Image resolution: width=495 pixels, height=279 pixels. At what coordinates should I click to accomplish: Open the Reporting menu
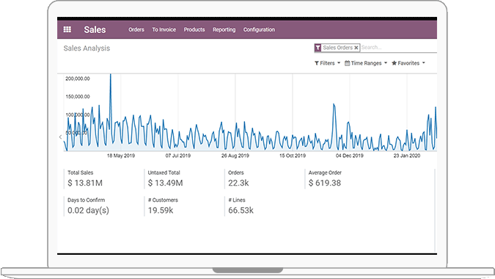224,29
